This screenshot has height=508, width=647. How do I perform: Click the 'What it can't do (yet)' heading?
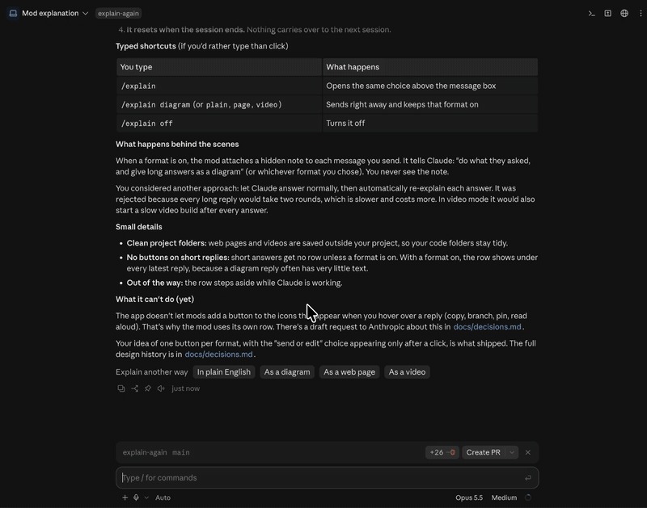point(154,299)
